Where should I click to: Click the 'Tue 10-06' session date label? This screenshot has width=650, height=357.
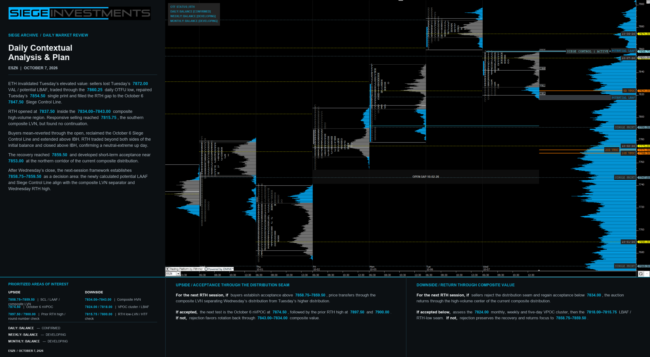pyautogui.click(x=430, y=268)
